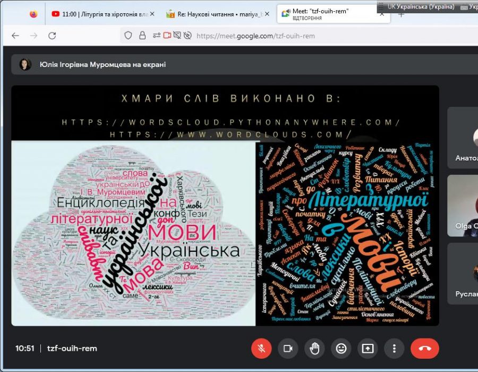Open the three-dot more options menu
Image resolution: width=478 pixels, height=372 pixels.
coord(394,349)
